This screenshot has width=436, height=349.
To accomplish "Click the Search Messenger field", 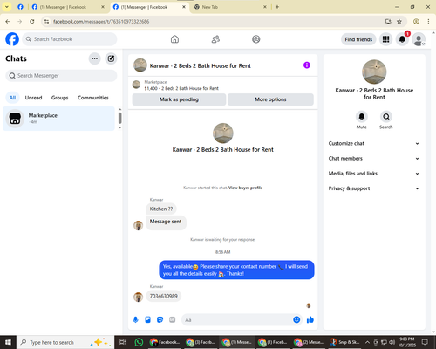I will [x=61, y=76].
